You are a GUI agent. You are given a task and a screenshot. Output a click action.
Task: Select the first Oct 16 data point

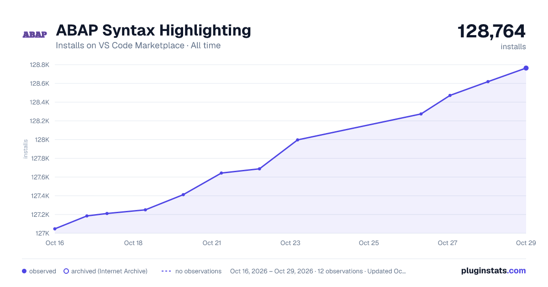point(55,229)
